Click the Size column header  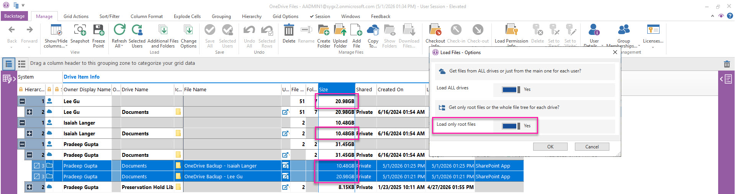336,89
